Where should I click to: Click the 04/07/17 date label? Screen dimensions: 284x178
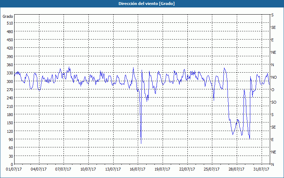[x=39, y=169]
